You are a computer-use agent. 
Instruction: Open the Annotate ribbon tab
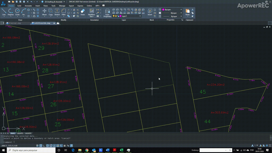pos(28,6)
